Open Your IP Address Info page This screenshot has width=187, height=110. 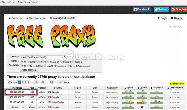pyautogui.click(x=62, y=18)
